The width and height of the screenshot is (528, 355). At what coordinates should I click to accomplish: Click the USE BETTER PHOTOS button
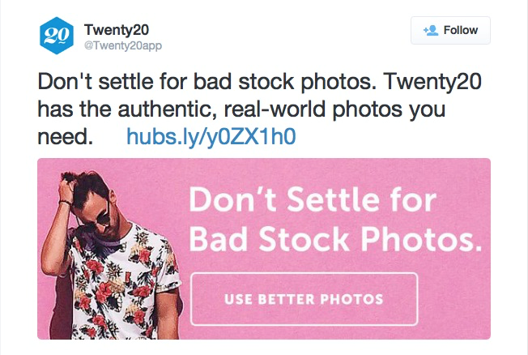pos(304,299)
